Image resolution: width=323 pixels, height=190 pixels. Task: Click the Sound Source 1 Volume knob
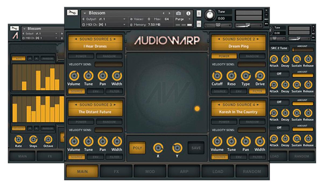click(74, 76)
